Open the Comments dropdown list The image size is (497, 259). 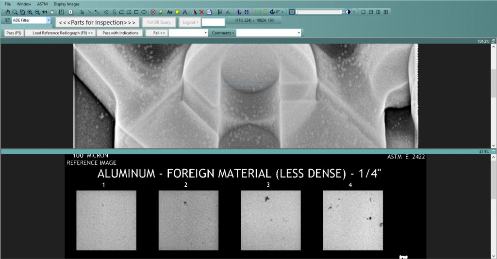298,33
